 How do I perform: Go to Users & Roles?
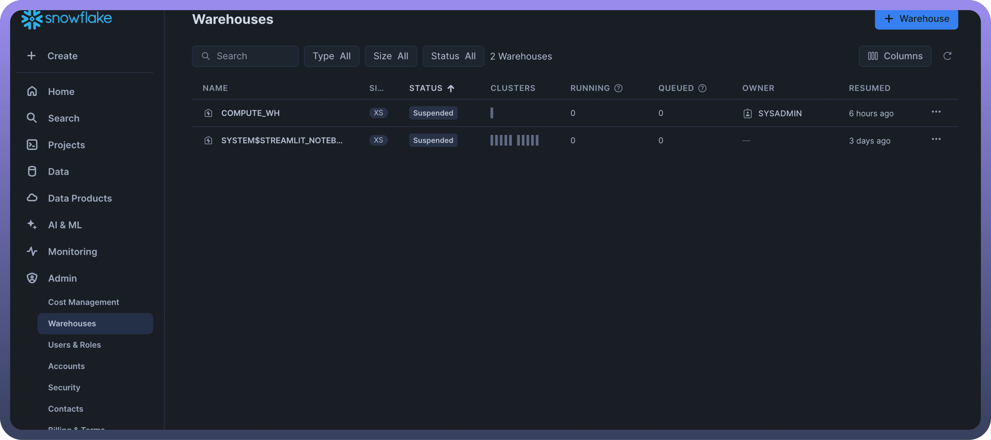[74, 345]
